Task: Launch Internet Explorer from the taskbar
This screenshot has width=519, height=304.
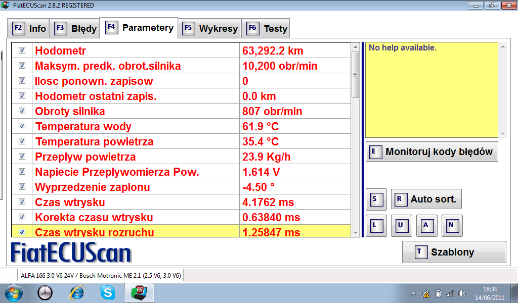Action: [x=76, y=293]
